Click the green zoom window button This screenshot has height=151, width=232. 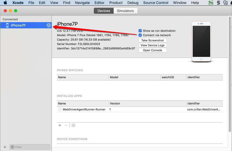coord(16,11)
